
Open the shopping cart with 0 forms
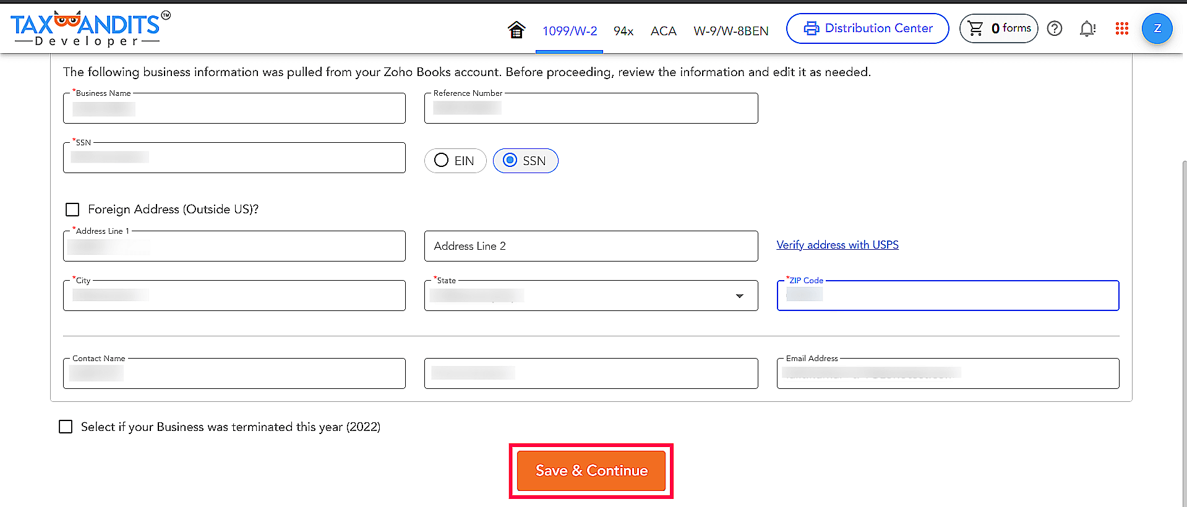998,28
